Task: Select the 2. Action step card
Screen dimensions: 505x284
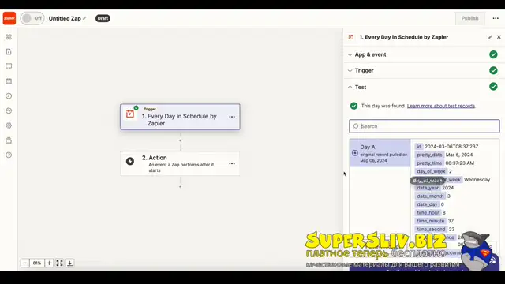Action: pyautogui.click(x=180, y=163)
